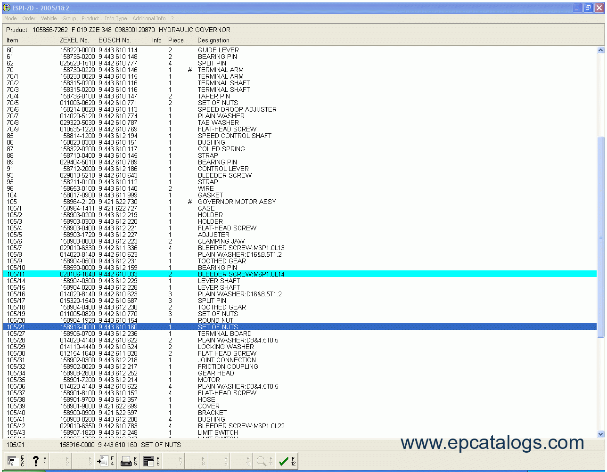Print the parts list using F5 printer icon
The width and height of the screenshot is (607, 472).
tap(128, 461)
